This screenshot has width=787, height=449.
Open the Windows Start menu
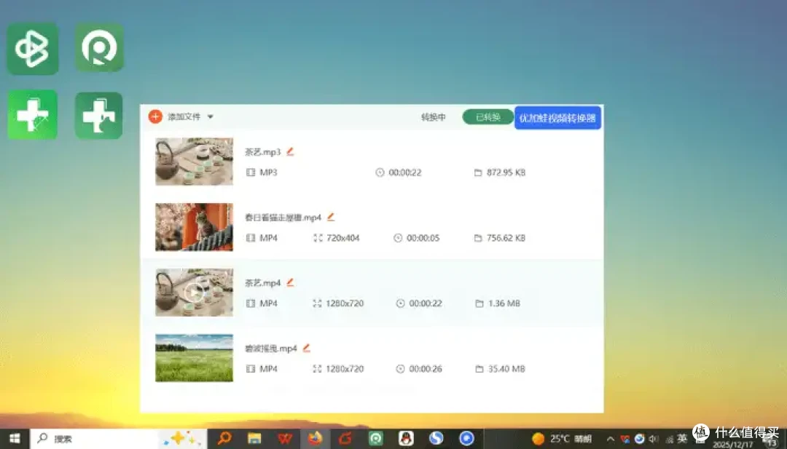click(15, 439)
